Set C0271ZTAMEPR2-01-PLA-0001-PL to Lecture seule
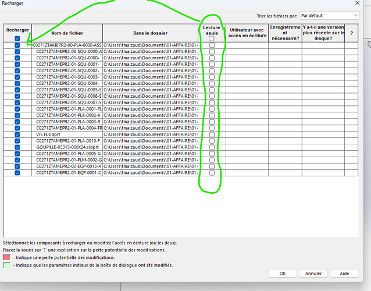 212,109
